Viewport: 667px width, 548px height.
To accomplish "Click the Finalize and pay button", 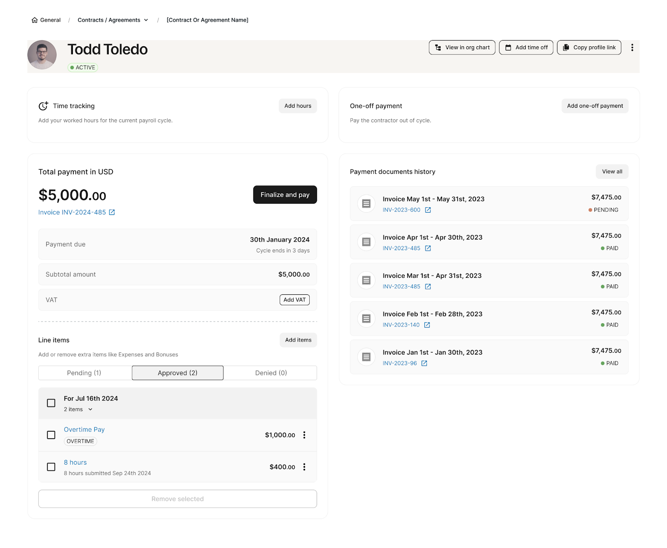I will tap(285, 195).
